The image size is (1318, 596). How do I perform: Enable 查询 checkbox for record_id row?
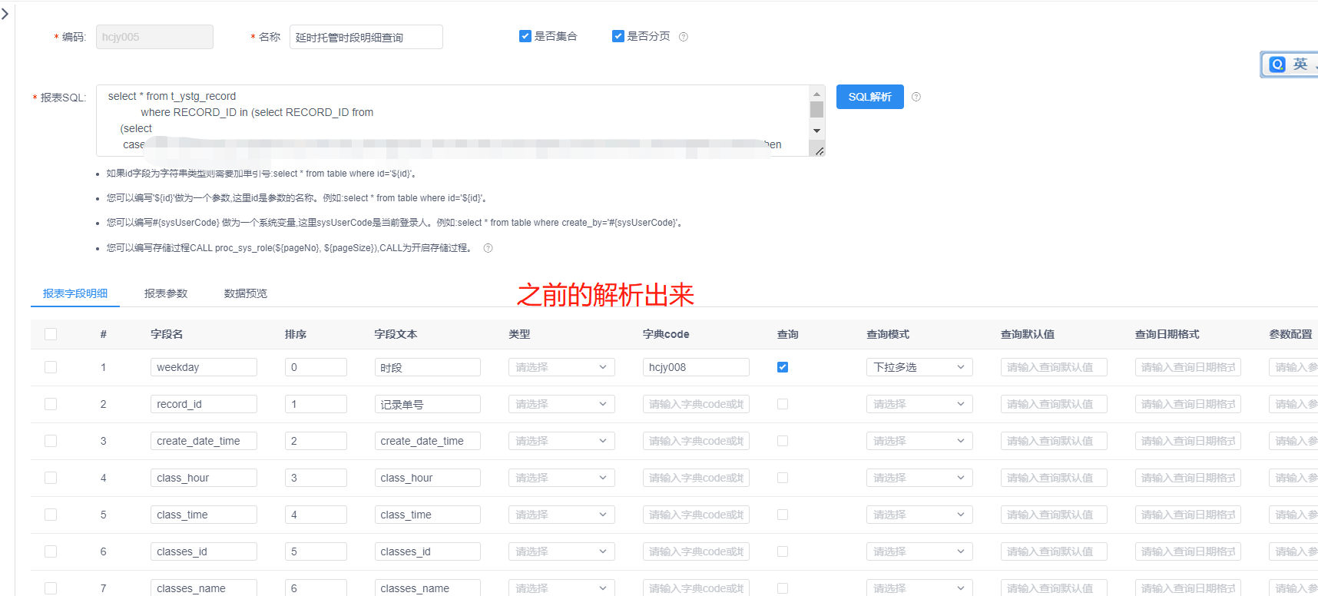783,404
